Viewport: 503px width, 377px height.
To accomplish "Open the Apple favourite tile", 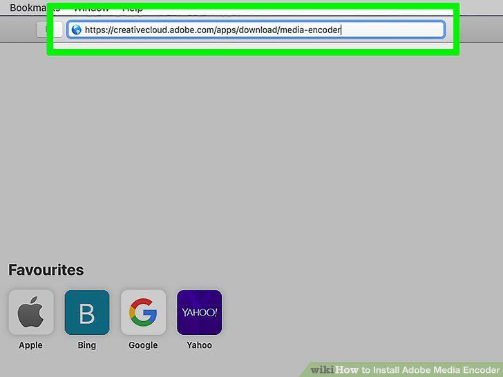I will pos(31,312).
